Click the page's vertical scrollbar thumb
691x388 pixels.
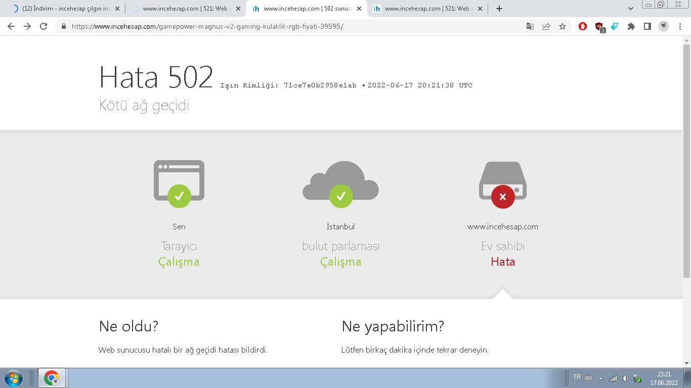(686, 161)
